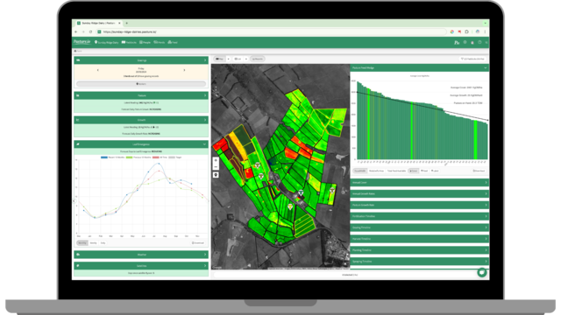561x315 pixels.
Task: Toggle the red All Time legend
Action: (160, 157)
